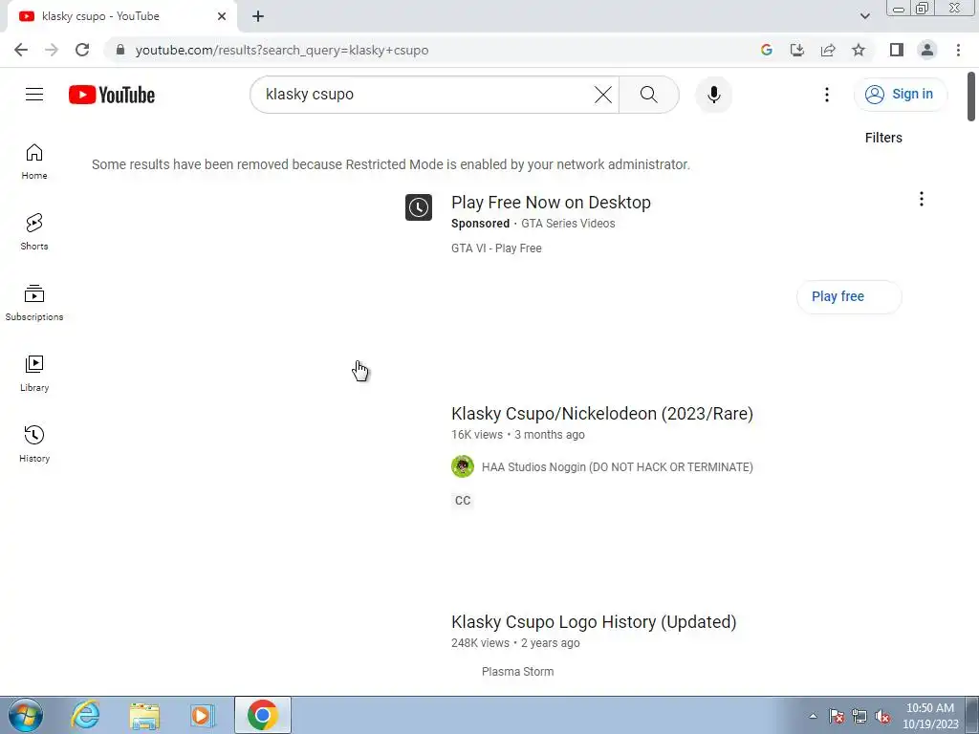Viewport: 979px width, 734px height.
Task: Open Play Free Now on Desktop ad
Action: pos(551,203)
